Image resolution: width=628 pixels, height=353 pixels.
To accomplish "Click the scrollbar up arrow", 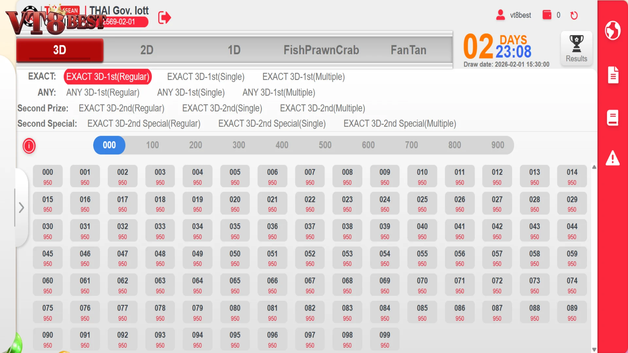I will [594, 167].
